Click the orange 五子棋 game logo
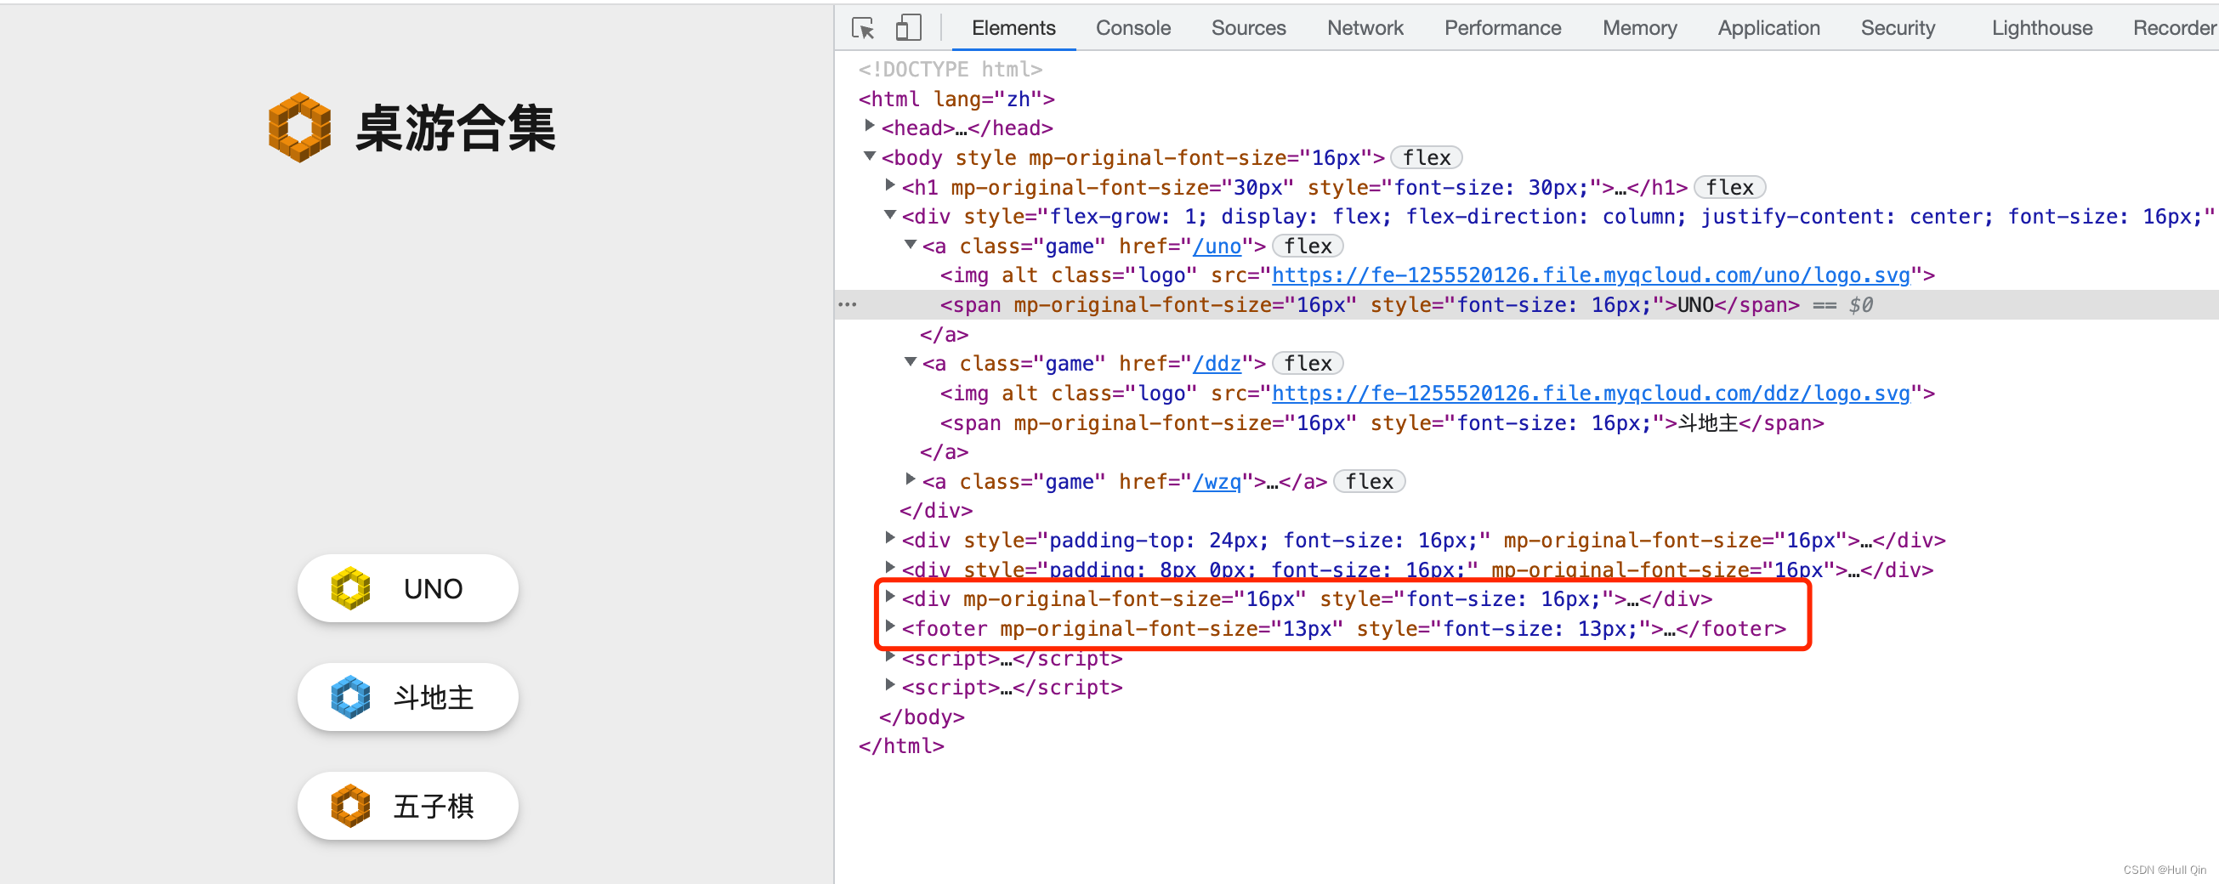 point(350,807)
